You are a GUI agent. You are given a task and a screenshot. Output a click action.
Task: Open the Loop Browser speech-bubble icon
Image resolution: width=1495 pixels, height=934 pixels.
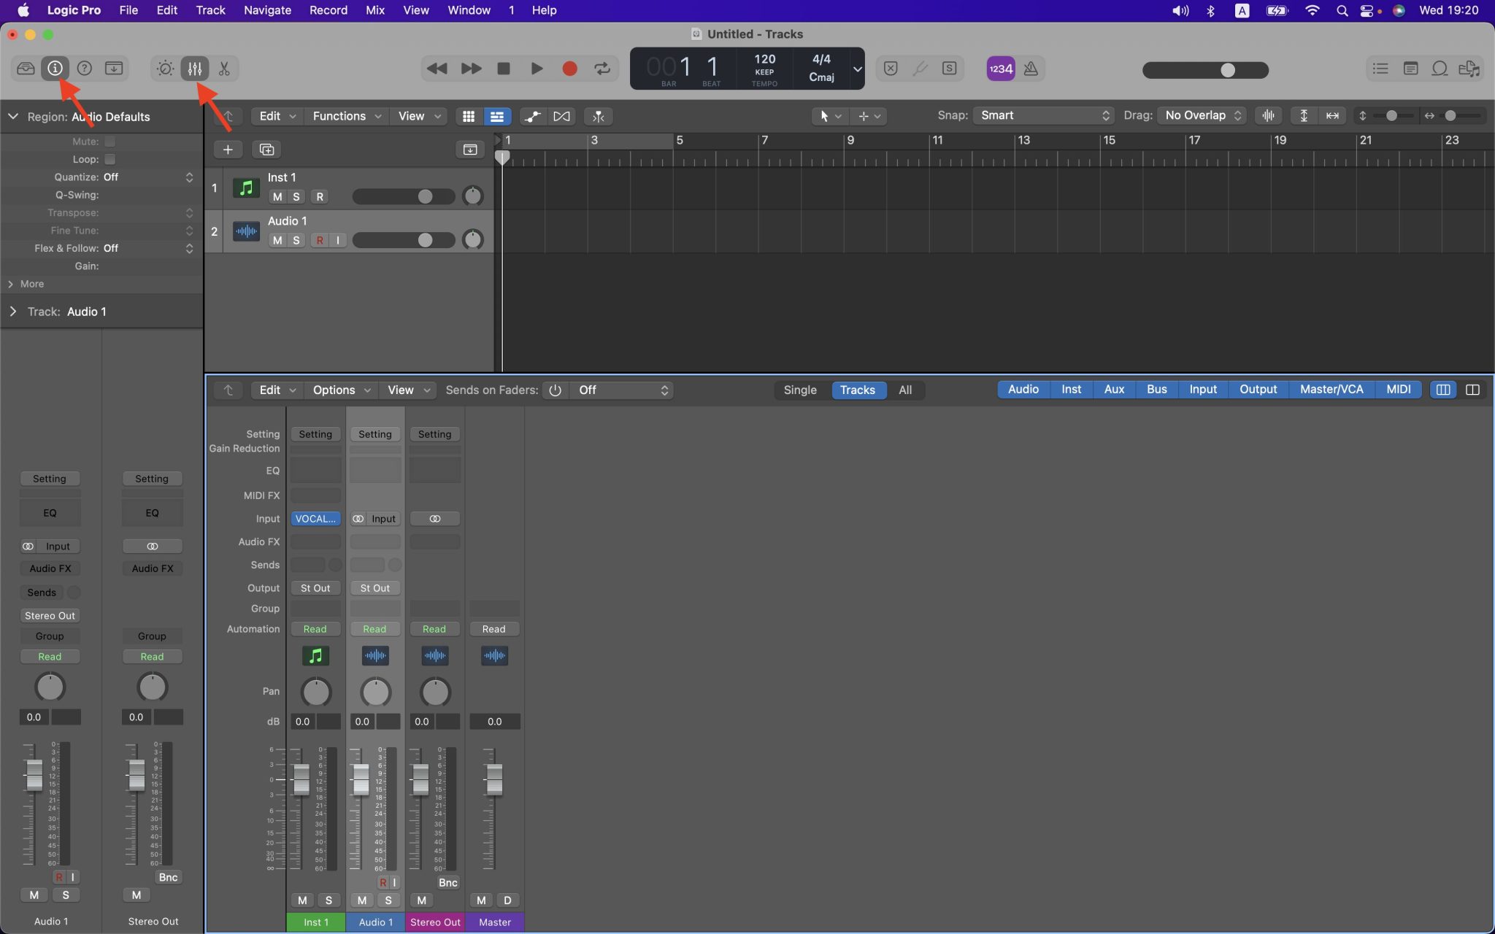tap(1439, 68)
